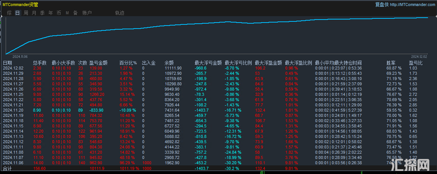This screenshot has height=174, width=437.
Task: Click the 盈亏金额 column header
Action: (98, 63)
